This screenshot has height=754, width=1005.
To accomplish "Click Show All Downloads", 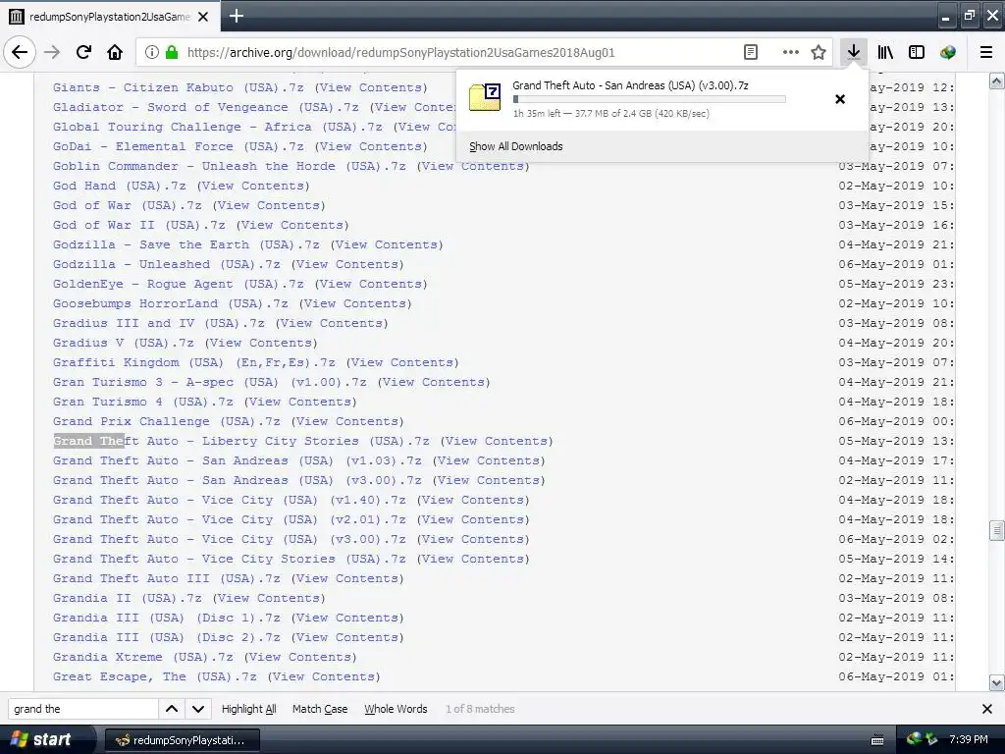I will click(x=516, y=146).
